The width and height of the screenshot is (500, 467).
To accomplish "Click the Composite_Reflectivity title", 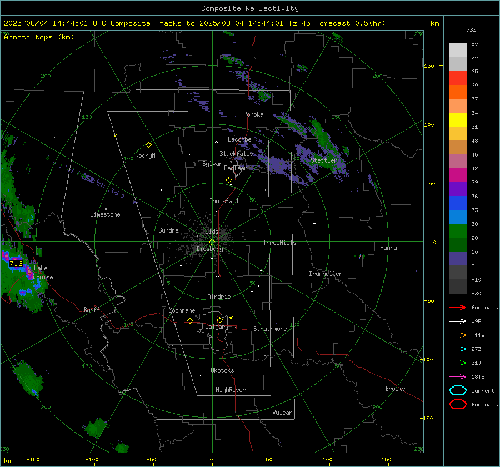I will (x=249, y=8).
